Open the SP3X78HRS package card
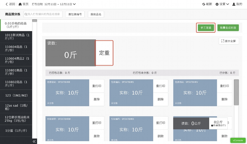The image size is (247, 144). [x=131, y=93]
